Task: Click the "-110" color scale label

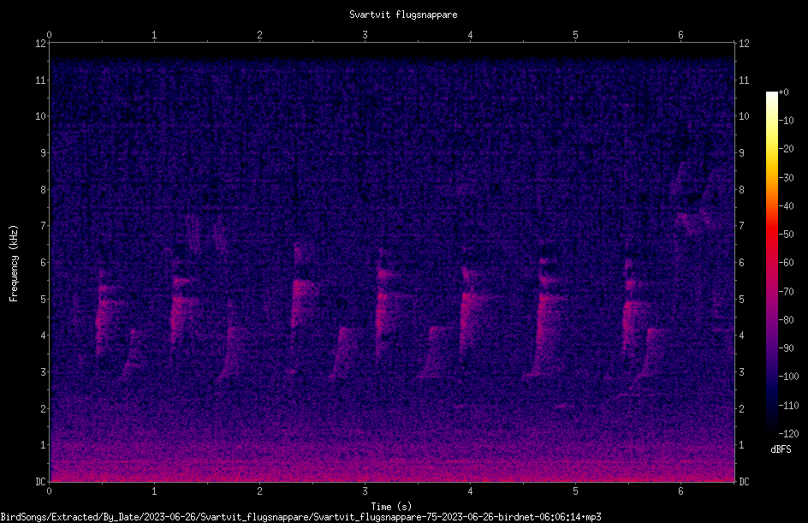Action: click(789, 406)
